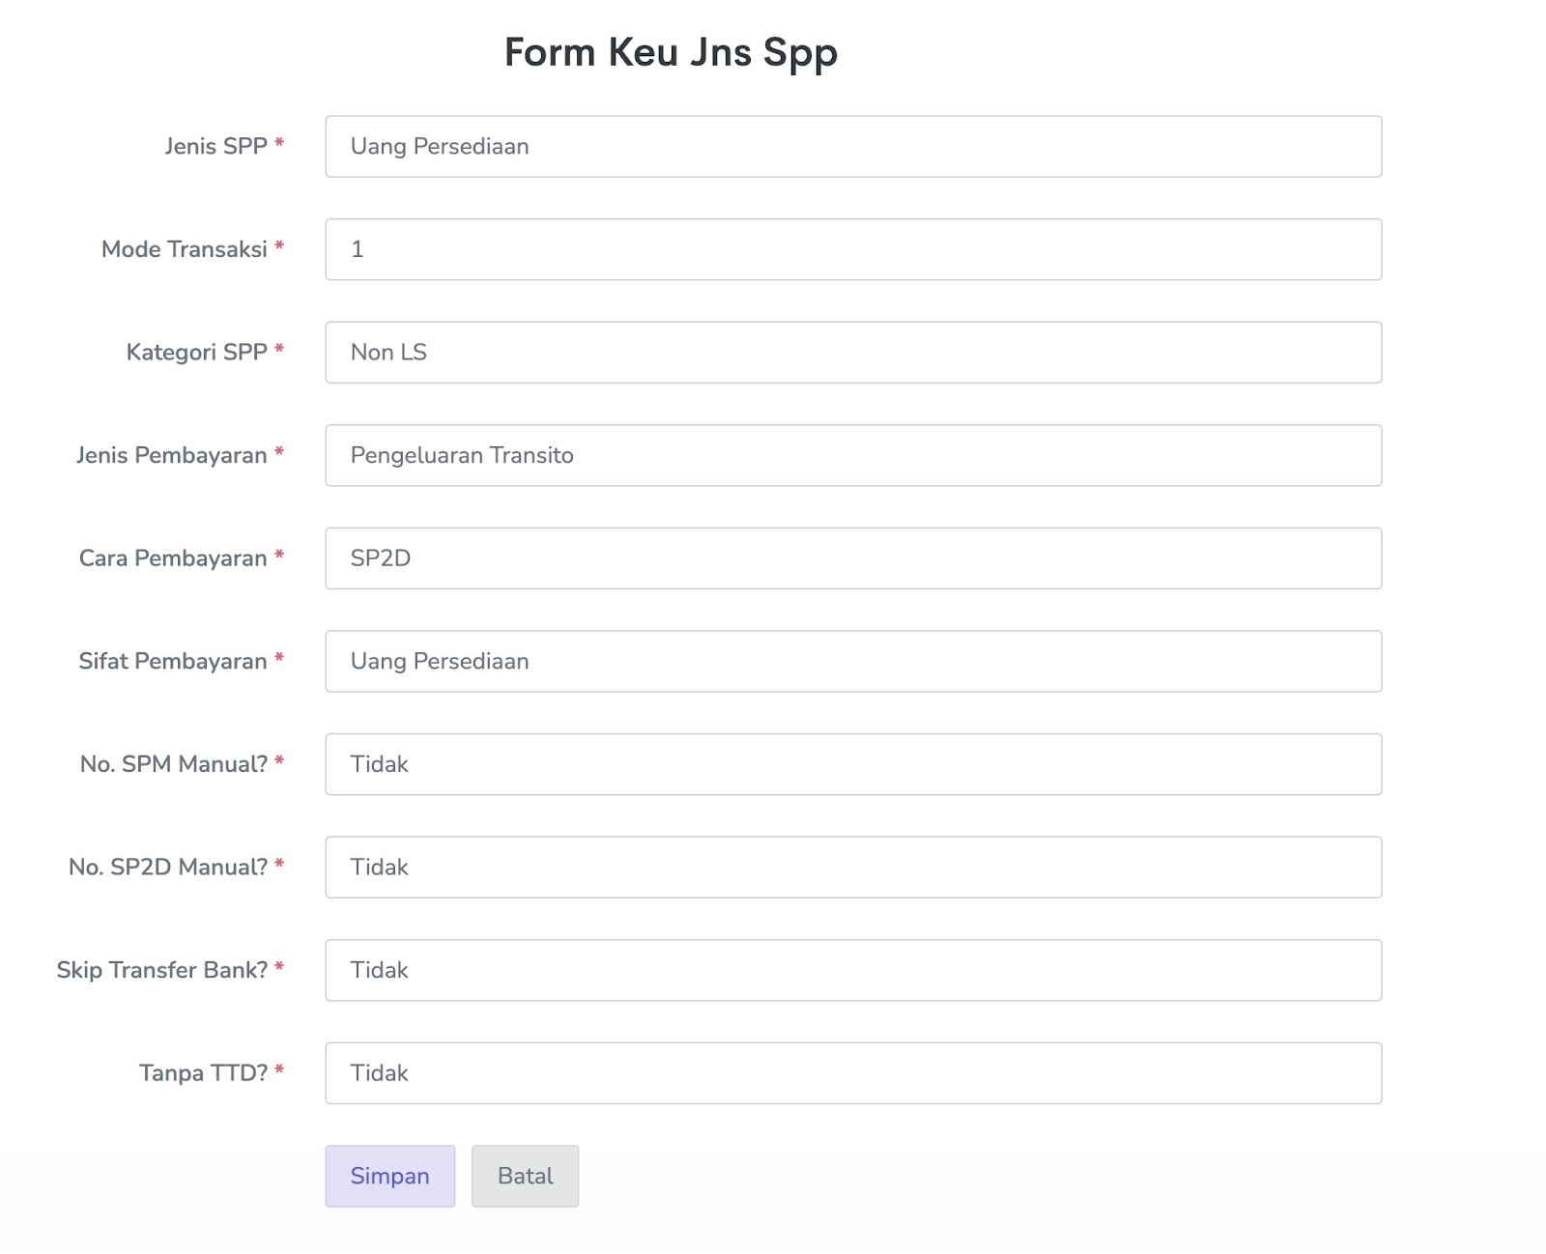Open the Sifat Pembayaran field

click(852, 662)
